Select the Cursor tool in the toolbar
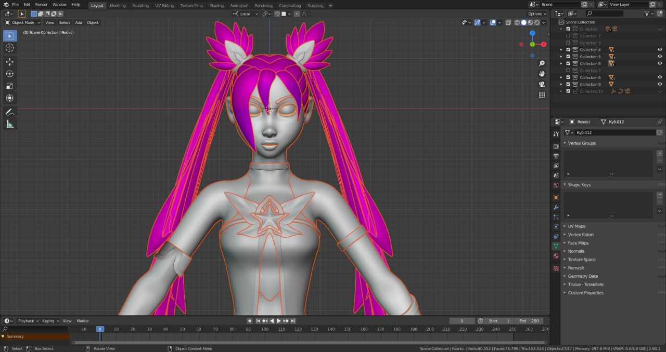Screen dimensions: 666x352 [x=9, y=48]
